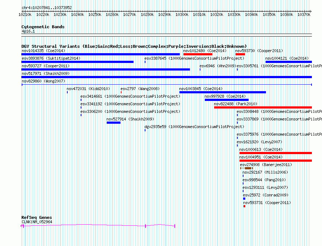
Task: Click the esv3893876 (Suktitipat2014) label
Action: (51, 58)
